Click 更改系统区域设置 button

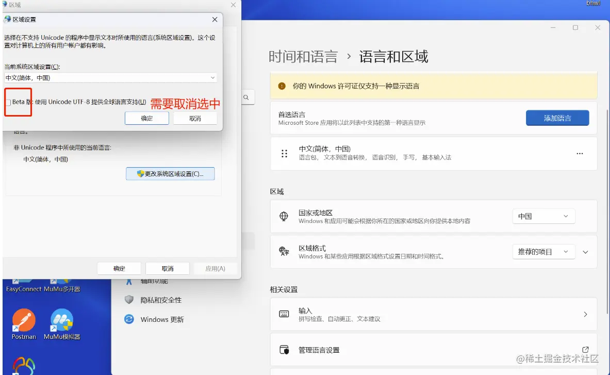tap(170, 173)
